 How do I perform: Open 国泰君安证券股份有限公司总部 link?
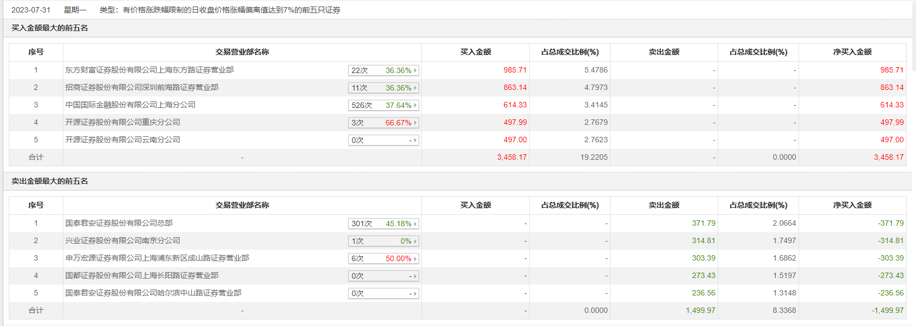[x=119, y=223]
